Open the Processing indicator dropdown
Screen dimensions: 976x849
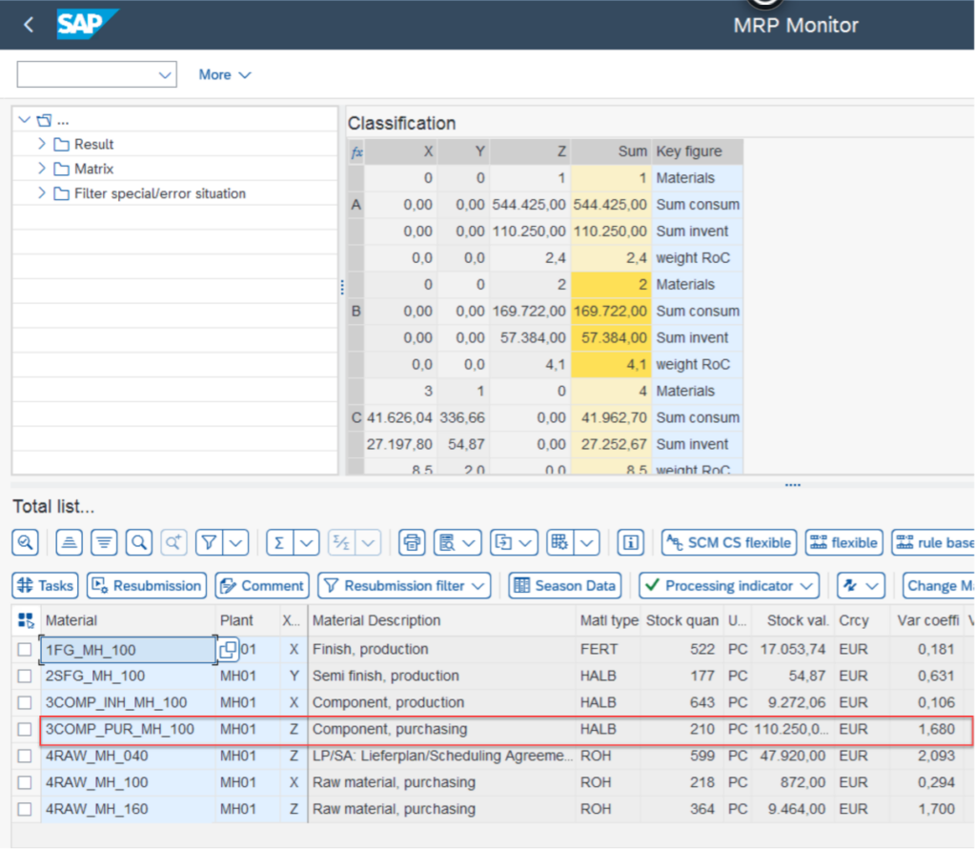[729, 585]
